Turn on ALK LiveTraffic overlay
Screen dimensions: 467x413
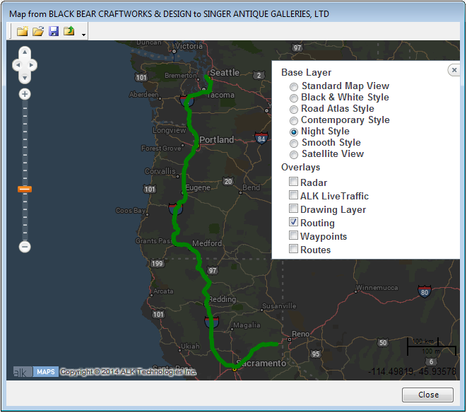tap(293, 196)
